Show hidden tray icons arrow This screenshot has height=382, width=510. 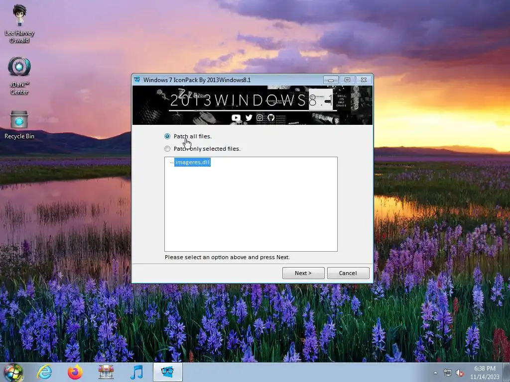[x=435, y=373]
